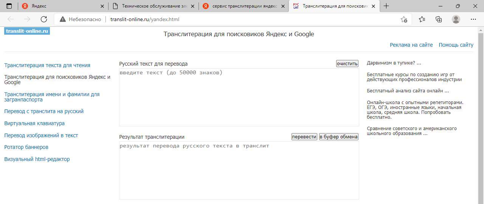
Task: Open the user profile avatar icon
Action: (x=456, y=19)
